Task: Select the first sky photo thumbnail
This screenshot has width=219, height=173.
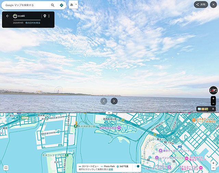Action: point(199,109)
